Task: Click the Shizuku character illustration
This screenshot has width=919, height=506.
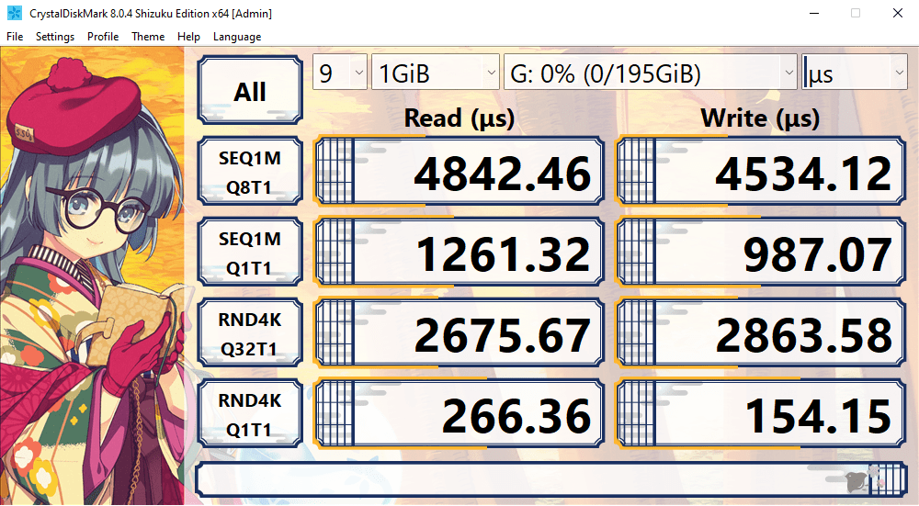Action: coord(92,275)
